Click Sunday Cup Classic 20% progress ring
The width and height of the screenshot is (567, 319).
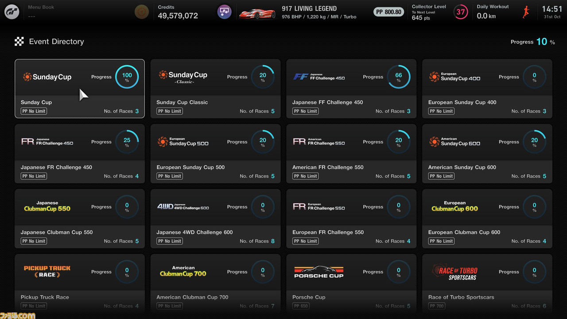[x=263, y=77]
